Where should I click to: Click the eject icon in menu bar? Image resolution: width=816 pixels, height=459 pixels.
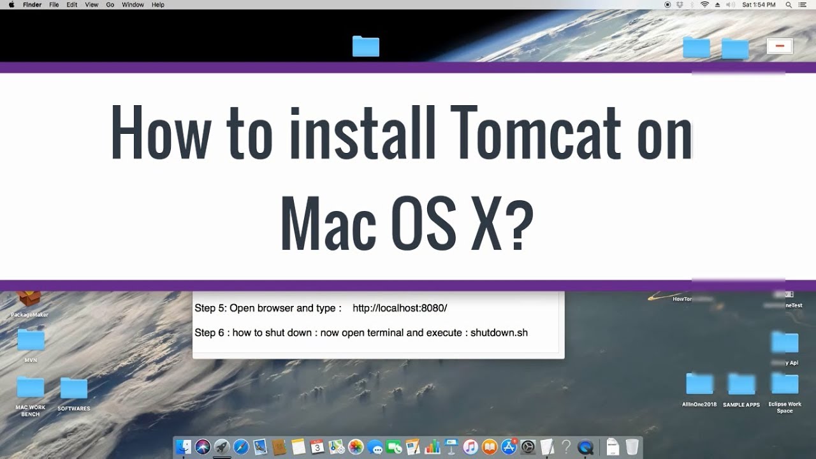click(x=718, y=4)
